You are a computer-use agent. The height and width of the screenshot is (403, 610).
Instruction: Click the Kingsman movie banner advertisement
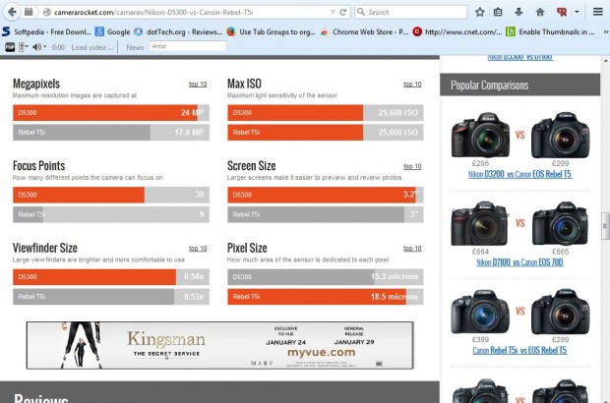pos(219,344)
